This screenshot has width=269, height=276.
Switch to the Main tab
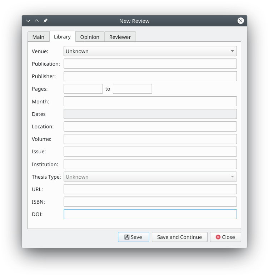coord(38,37)
